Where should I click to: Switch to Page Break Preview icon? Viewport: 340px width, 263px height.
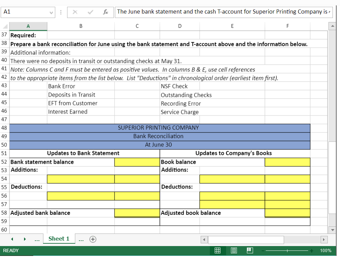(250, 251)
